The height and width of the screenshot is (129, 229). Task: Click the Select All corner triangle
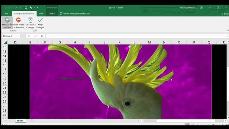coord(5,42)
